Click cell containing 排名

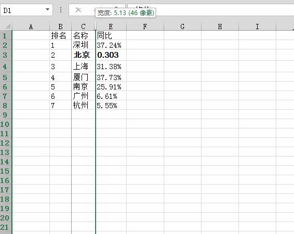click(60, 35)
